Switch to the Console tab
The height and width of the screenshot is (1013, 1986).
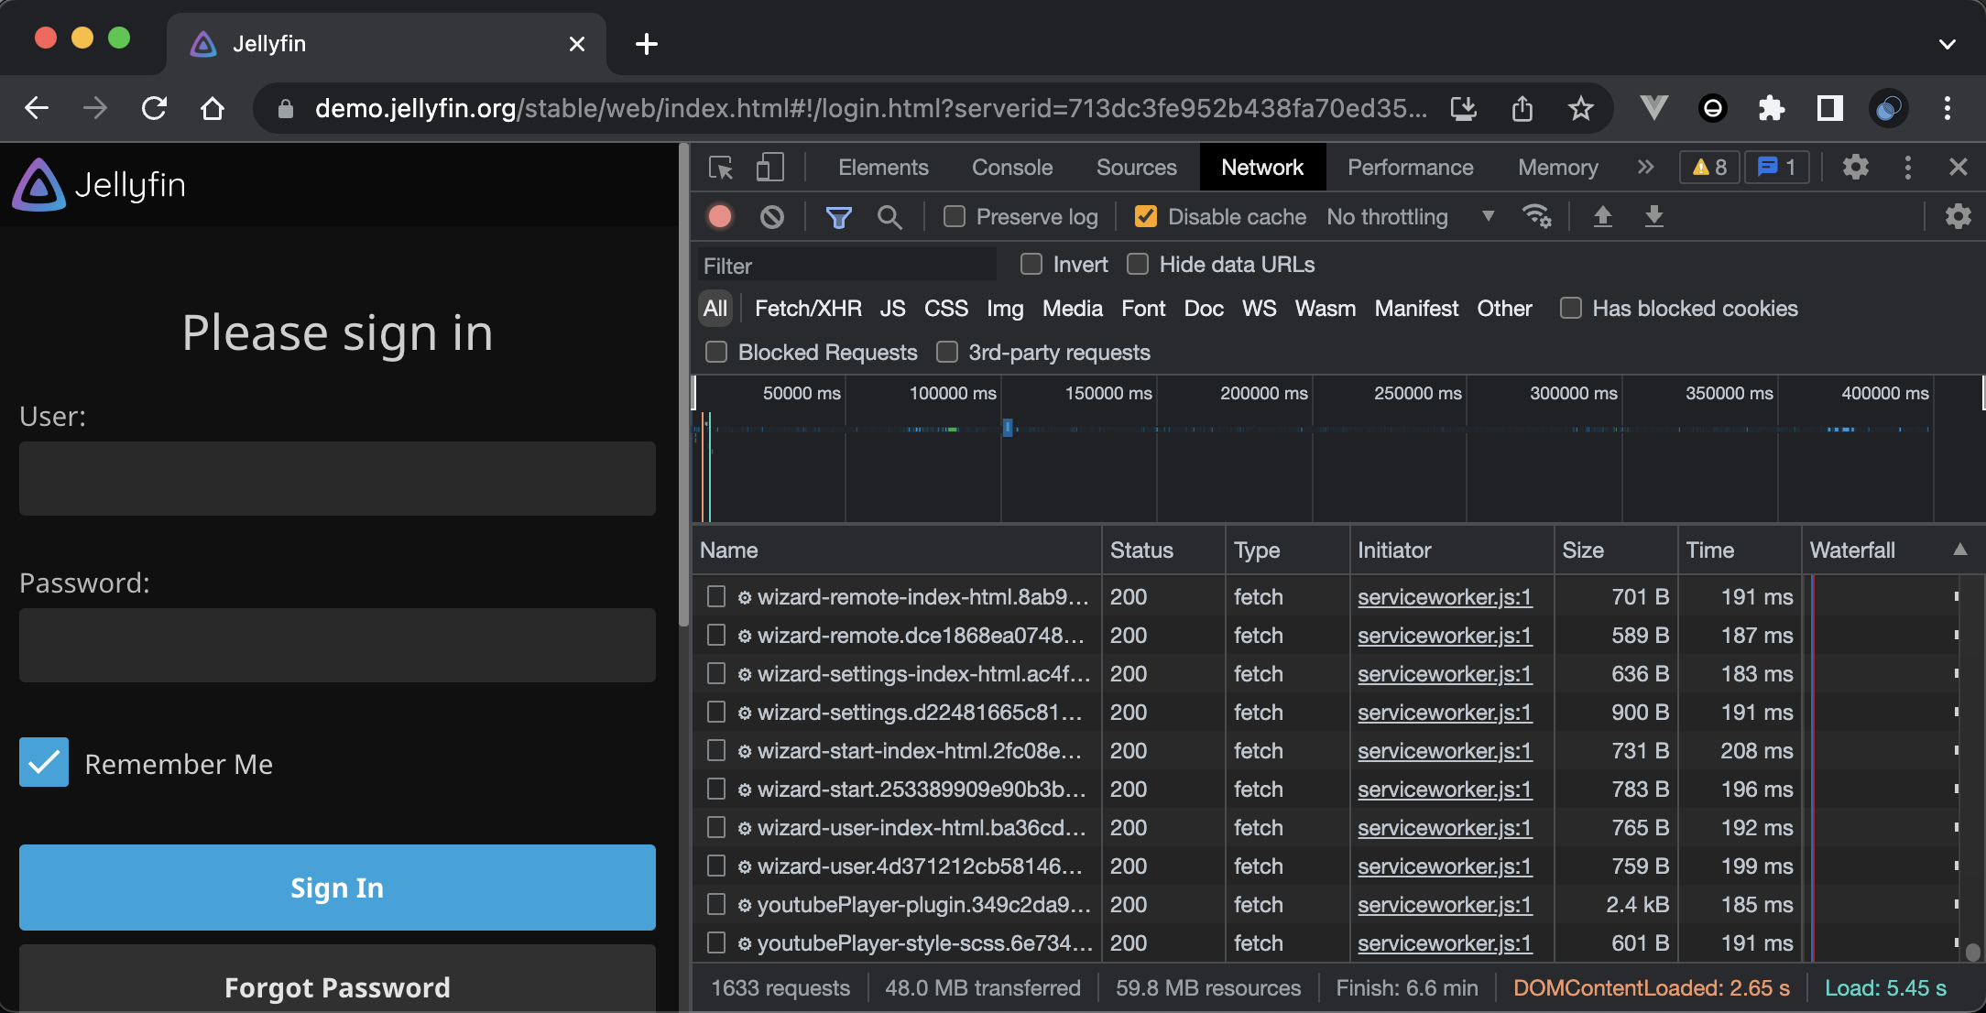click(x=1011, y=168)
